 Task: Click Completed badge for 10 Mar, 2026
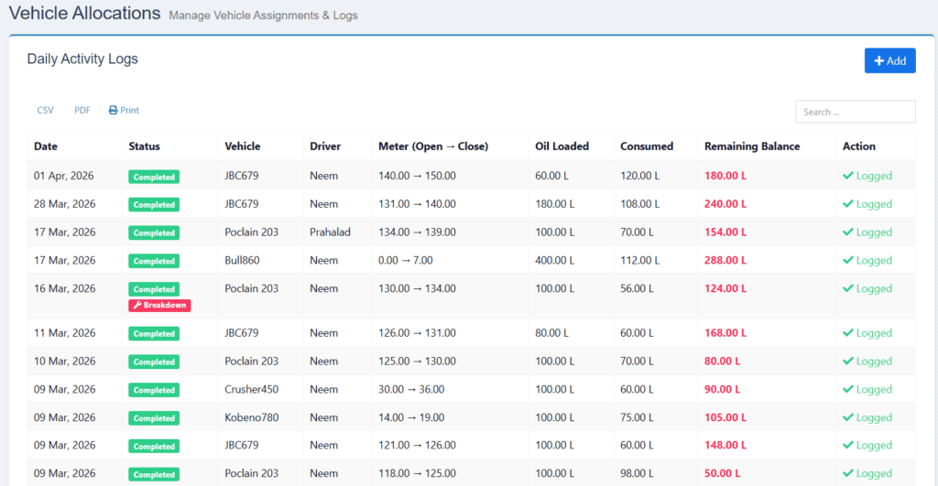click(x=154, y=362)
